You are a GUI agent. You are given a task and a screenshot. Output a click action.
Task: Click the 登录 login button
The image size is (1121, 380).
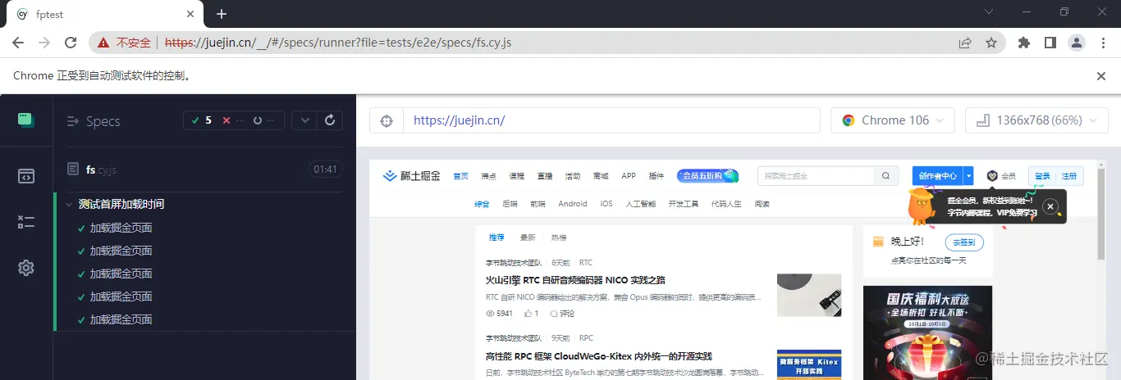pyautogui.click(x=1042, y=175)
